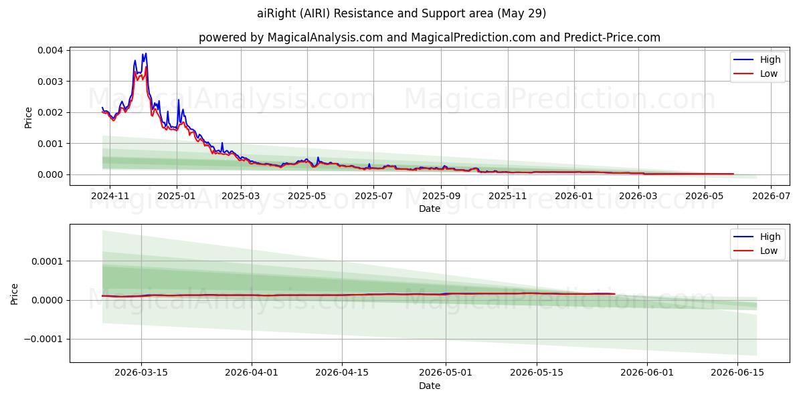This screenshot has width=803, height=401.
Task: Click the '2026-04-15' x-axis label
Action: pyautogui.click(x=342, y=374)
